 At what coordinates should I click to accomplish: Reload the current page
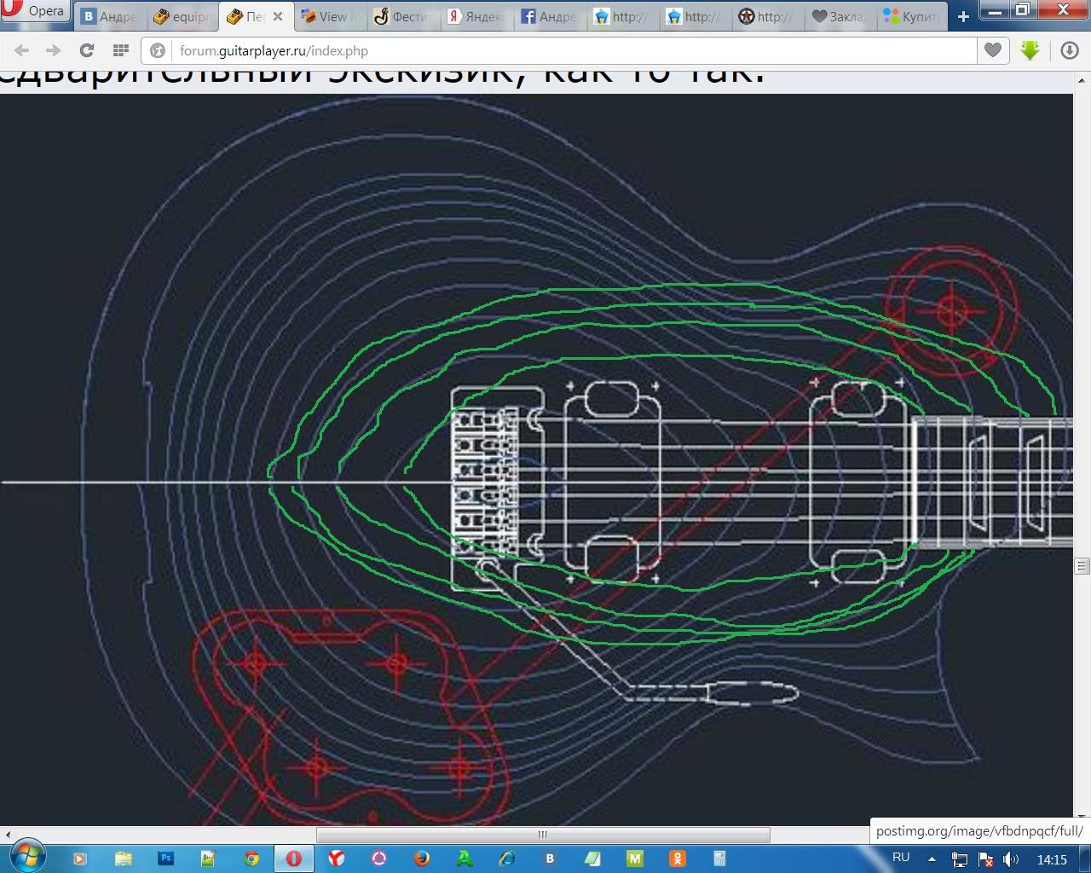tap(86, 50)
